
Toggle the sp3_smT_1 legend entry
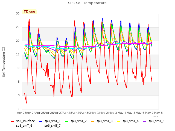coord(50,121)
